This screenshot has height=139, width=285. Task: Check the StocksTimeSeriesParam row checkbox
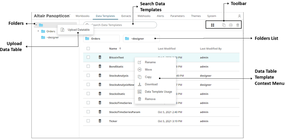[88, 112]
